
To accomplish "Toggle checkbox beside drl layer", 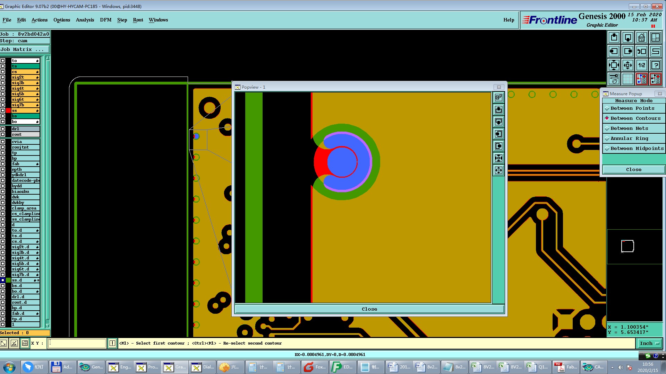I will tap(3, 129).
